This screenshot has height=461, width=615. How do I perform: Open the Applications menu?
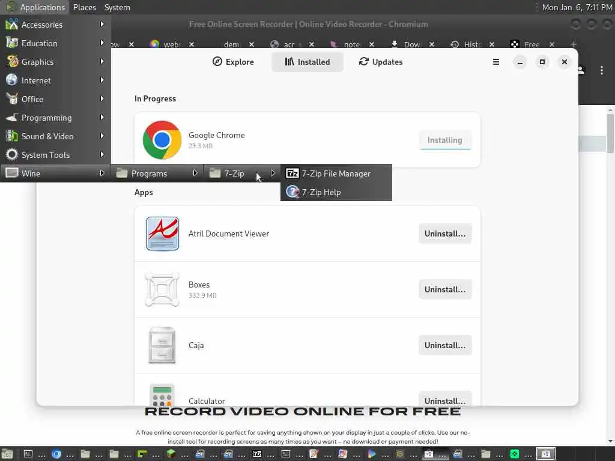pos(35,7)
